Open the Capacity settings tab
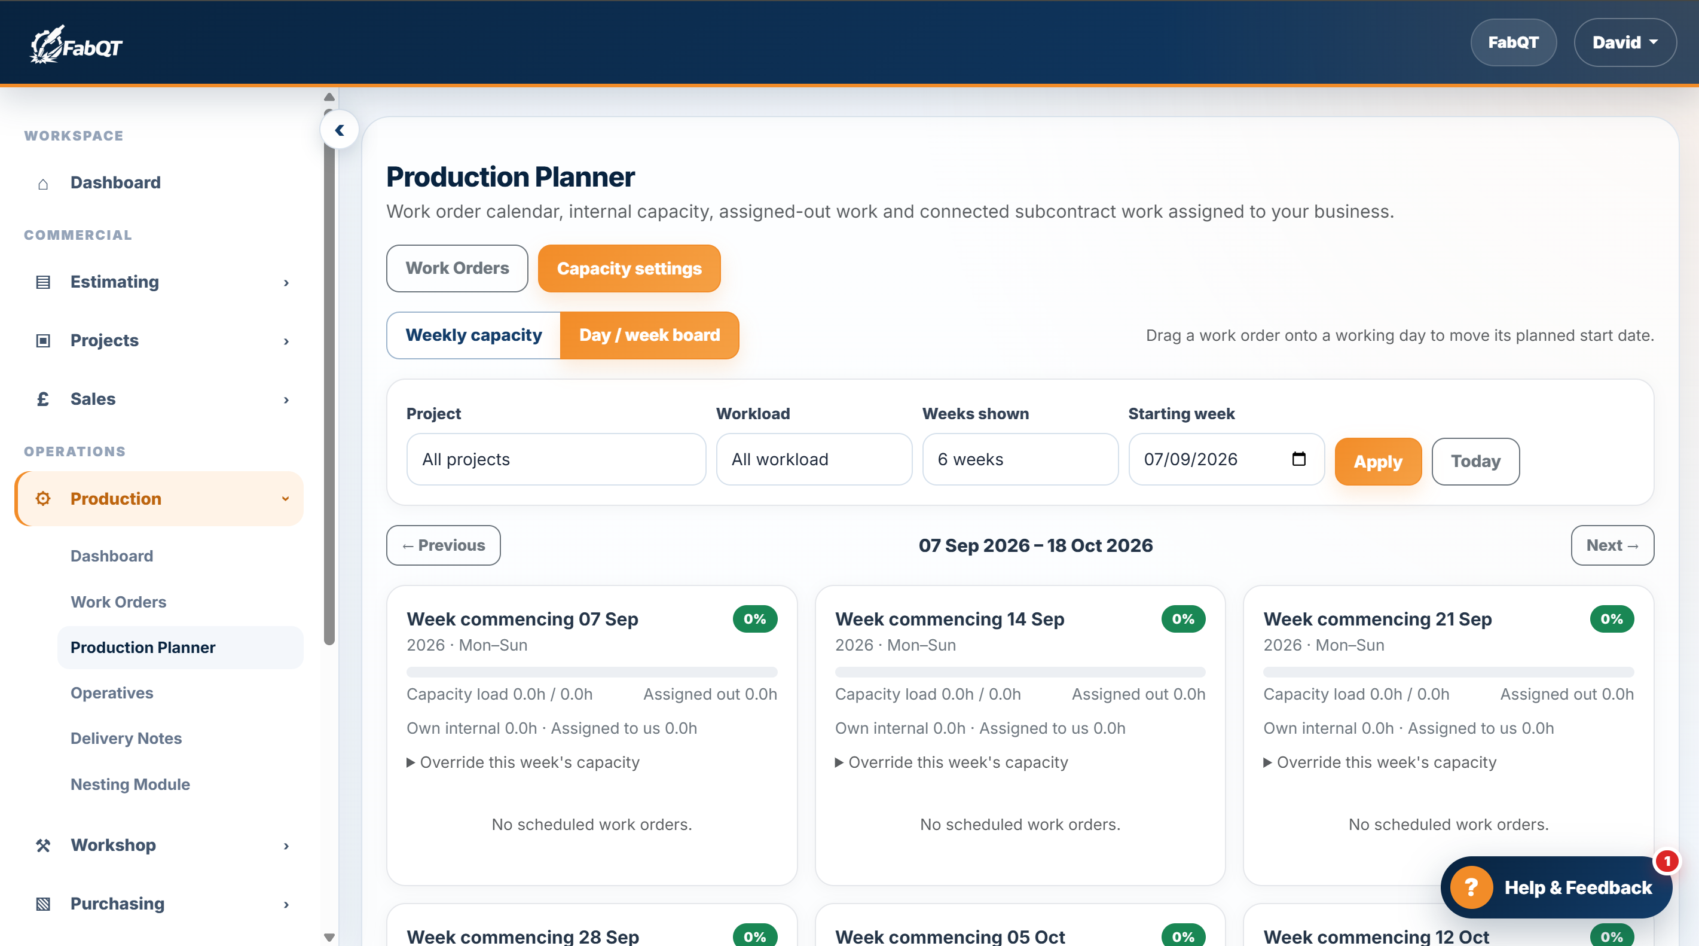1699x946 pixels. [x=630, y=268]
